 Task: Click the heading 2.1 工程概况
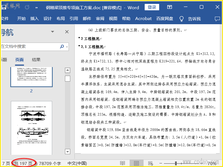click(x=92, y=47)
